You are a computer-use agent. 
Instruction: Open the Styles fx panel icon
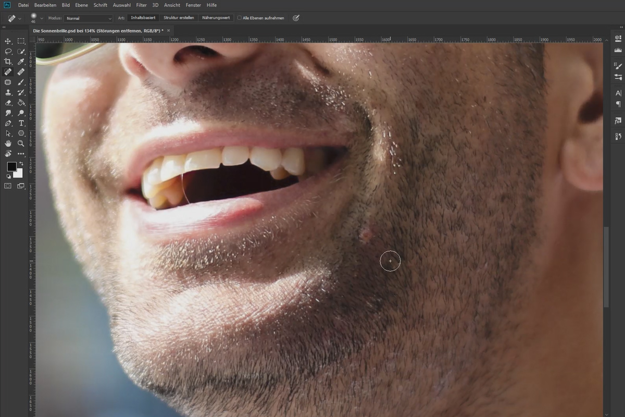[618, 120]
